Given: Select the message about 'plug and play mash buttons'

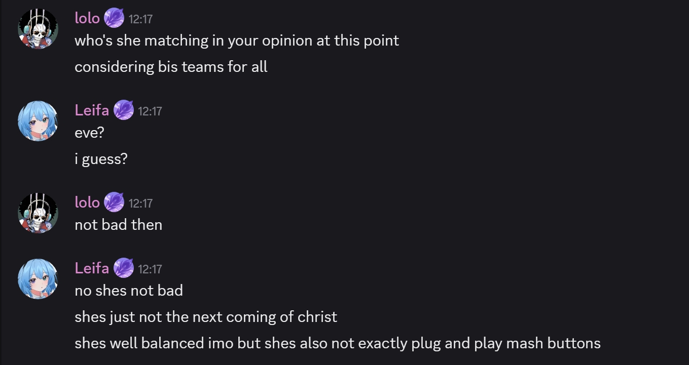Looking at the screenshot, I should (338, 343).
